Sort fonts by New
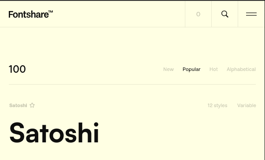Image resolution: width=265 pixels, height=160 pixels. 169,69
